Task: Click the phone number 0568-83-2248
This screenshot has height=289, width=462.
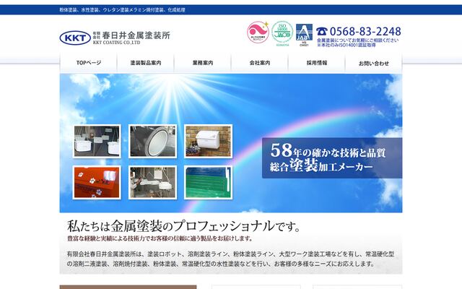Action: click(365, 31)
